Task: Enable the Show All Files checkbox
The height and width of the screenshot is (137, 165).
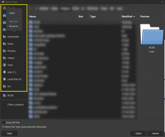Action: 4,122
